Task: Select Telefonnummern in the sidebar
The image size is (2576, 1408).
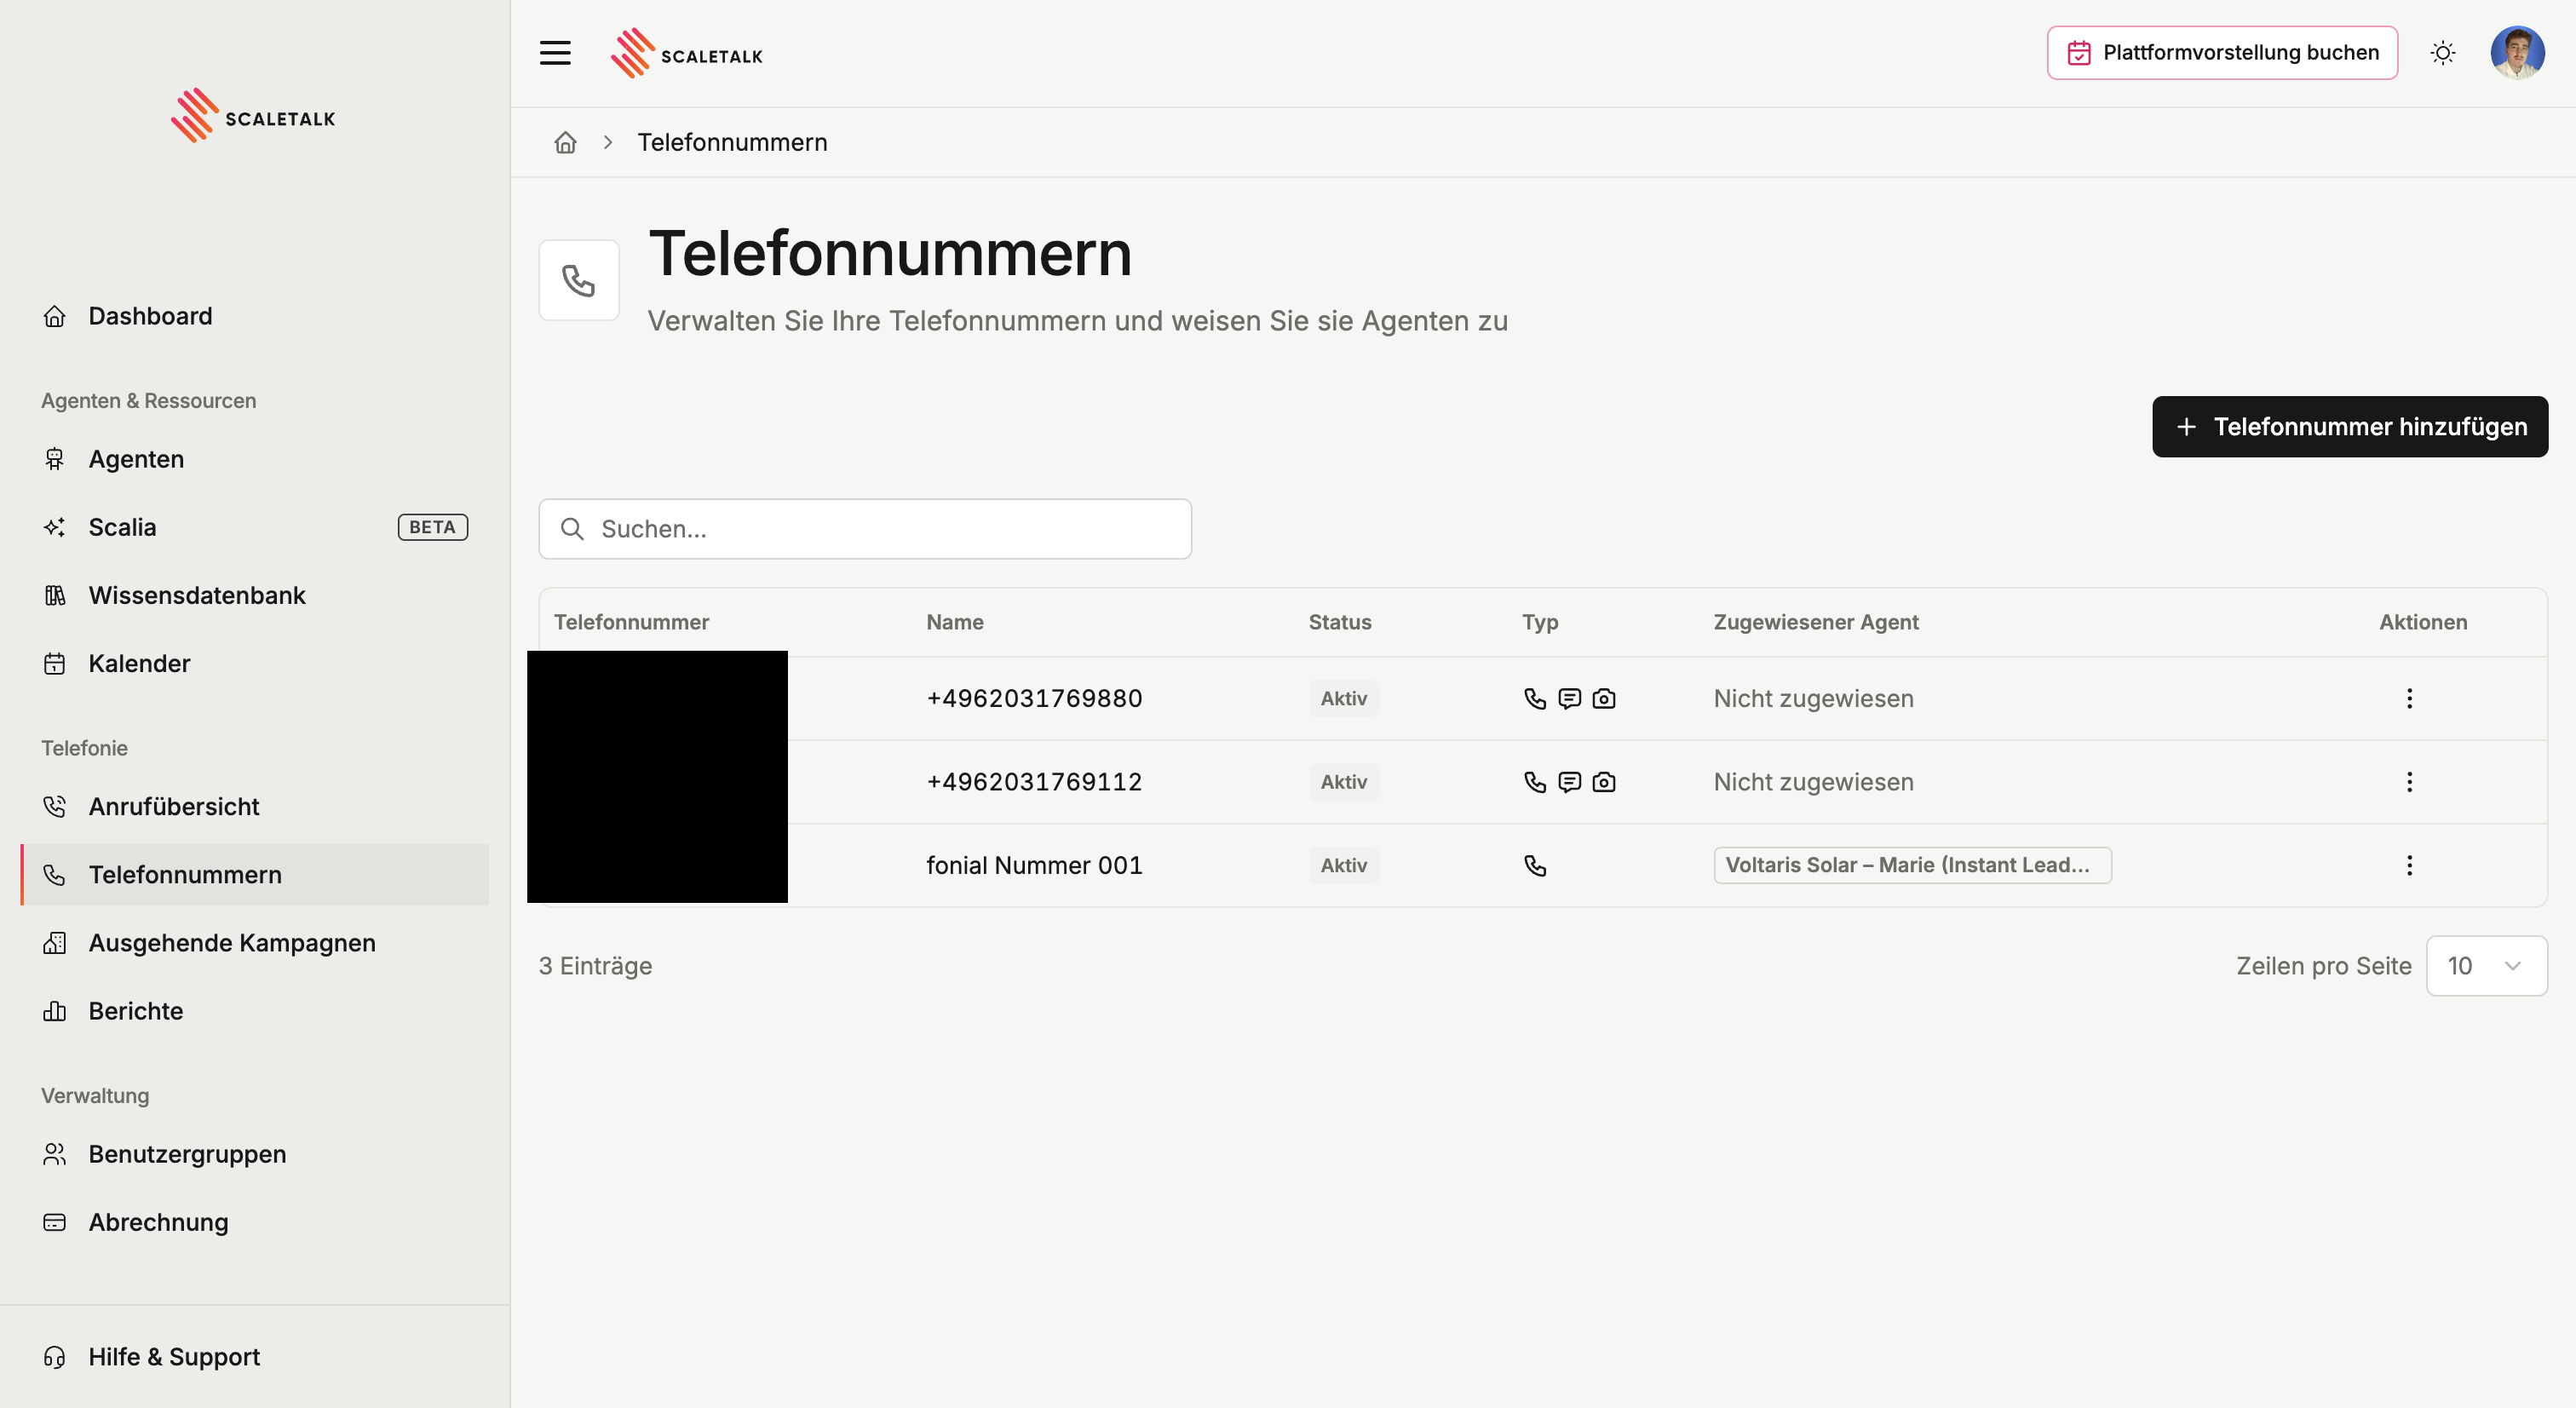Action: tap(255, 875)
